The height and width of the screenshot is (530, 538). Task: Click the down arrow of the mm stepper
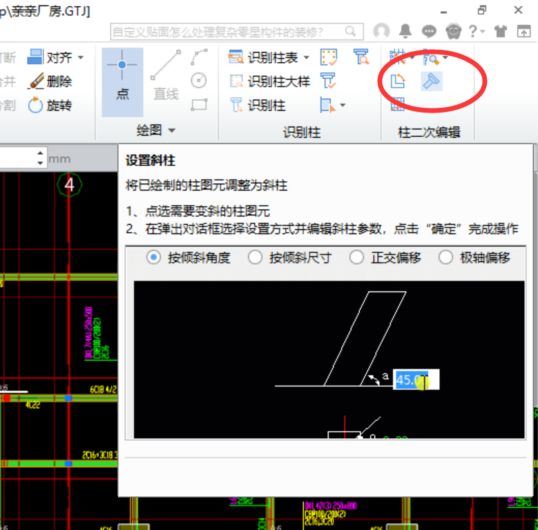(x=40, y=163)
